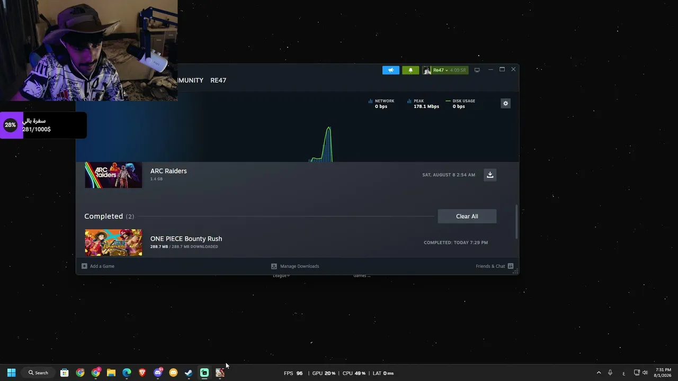Open ONE PIECE Bounty Rush thumbnail
This screenshot has height=381, width=678.
[x=113, y=242]
